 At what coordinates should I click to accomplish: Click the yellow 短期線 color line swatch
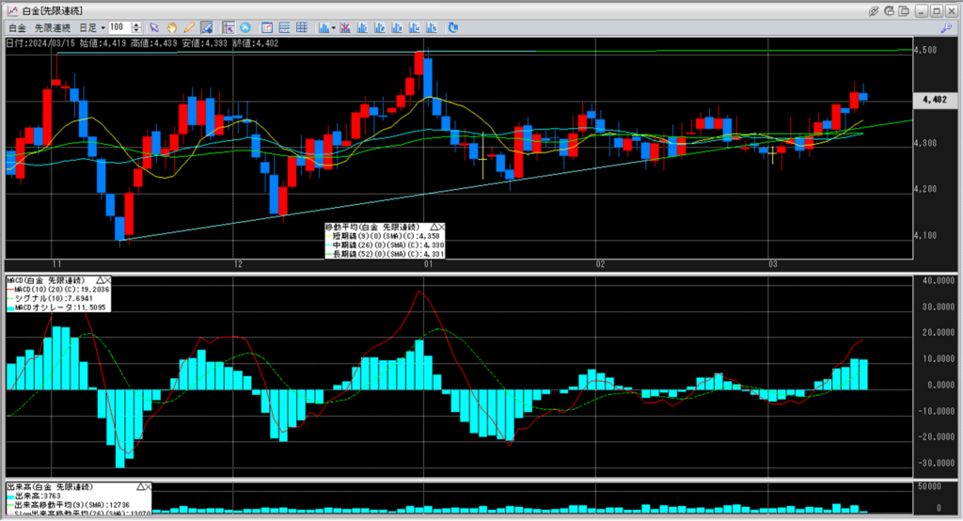(x=328, y=236)
